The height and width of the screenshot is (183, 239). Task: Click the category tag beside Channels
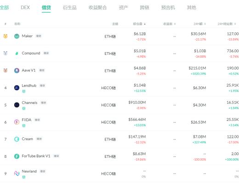(x=44, y=102)
